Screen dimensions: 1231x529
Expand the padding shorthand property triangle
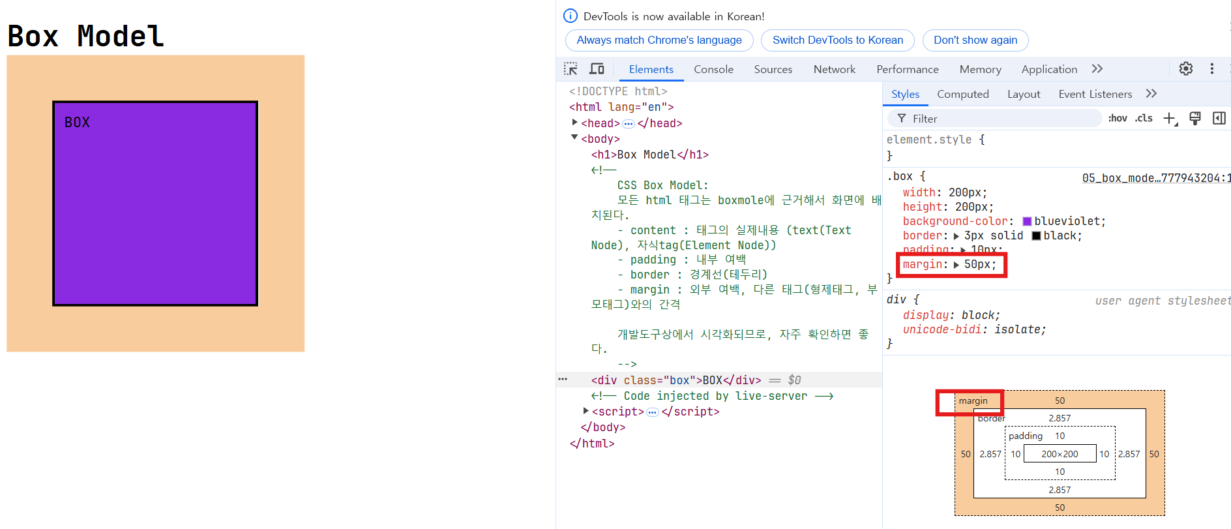[x=963, y=250]
